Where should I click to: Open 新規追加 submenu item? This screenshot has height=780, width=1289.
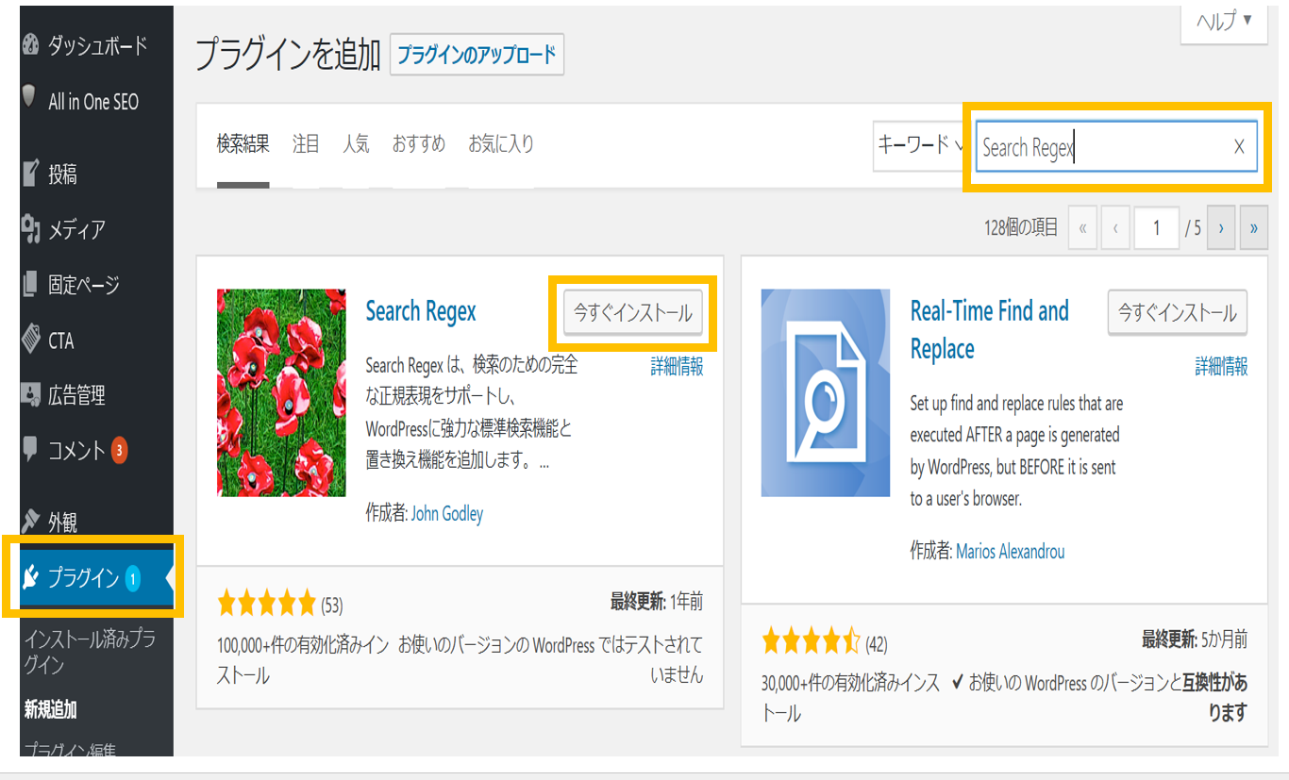coord(51,709)
